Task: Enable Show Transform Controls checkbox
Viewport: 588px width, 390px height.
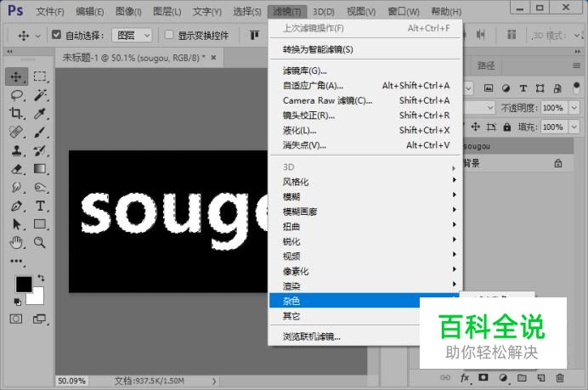Action: point(169,35)
